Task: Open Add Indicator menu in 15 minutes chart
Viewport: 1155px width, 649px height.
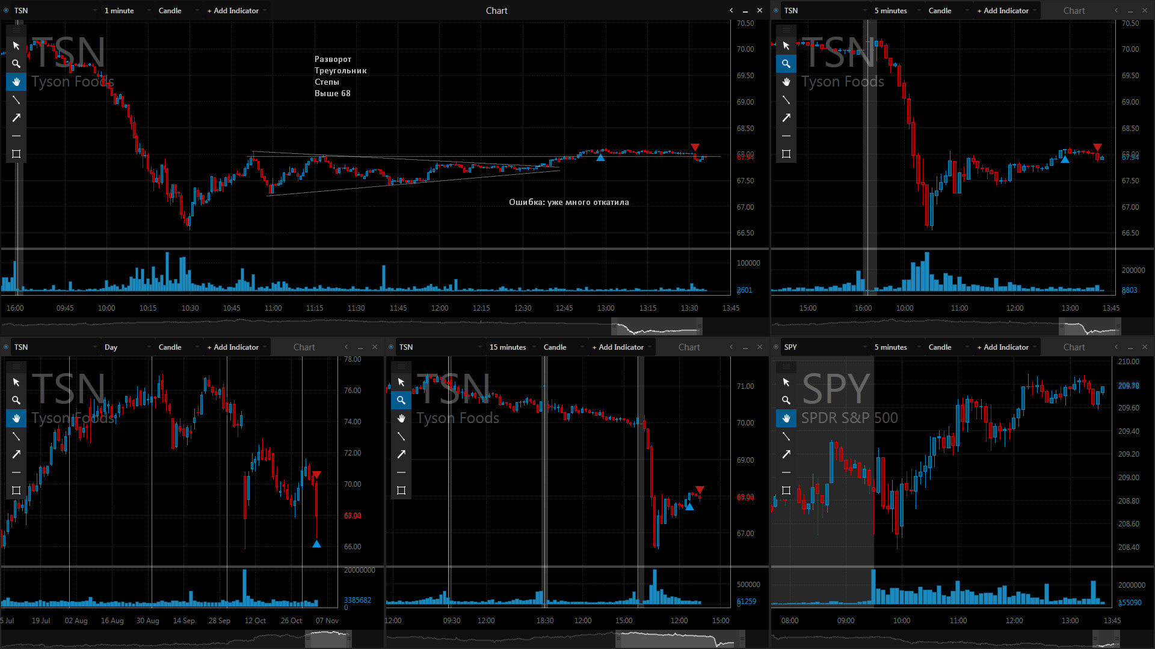Action: pyautogui.click(x=622, y=347)
